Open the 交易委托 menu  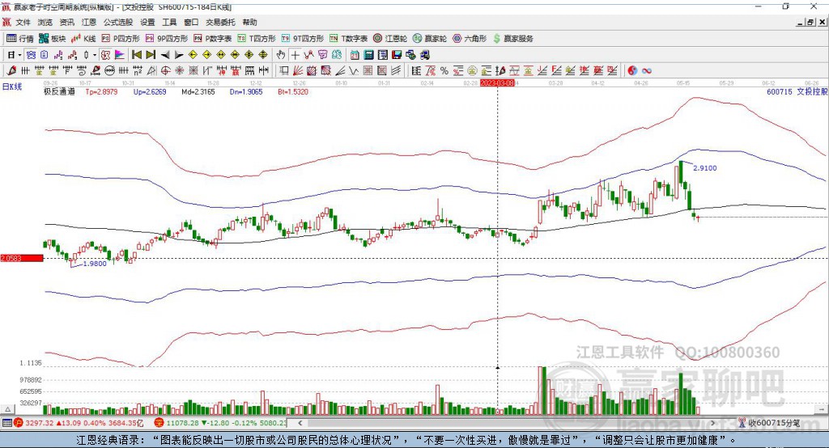tap(220, 22)
